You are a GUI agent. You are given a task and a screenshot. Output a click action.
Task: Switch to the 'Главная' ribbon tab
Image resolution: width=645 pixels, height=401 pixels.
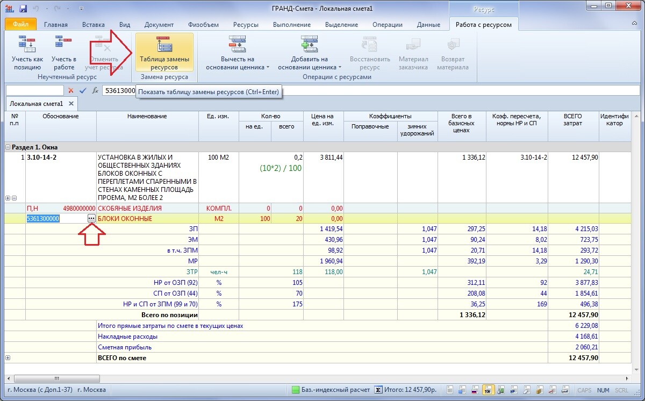point(56,25)
